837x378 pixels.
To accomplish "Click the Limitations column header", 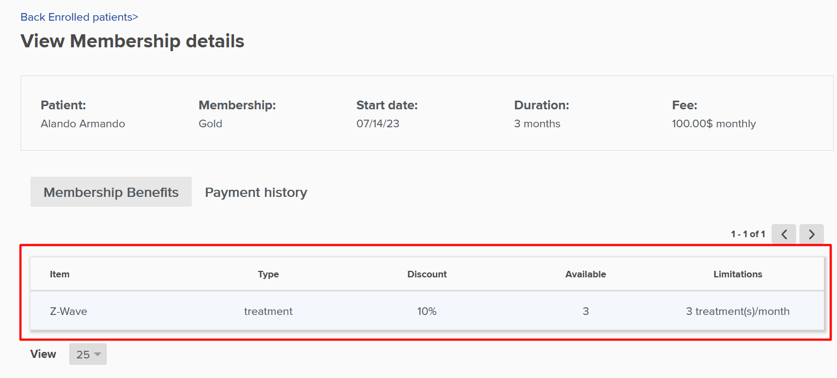I will coord(738,274).
